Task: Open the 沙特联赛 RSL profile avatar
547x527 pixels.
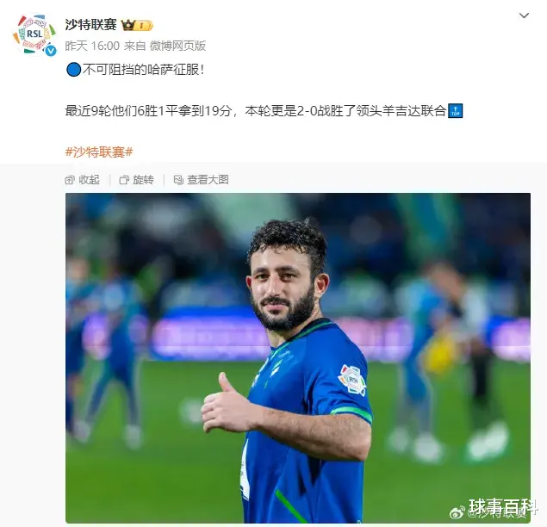Action: coord(34,34)
